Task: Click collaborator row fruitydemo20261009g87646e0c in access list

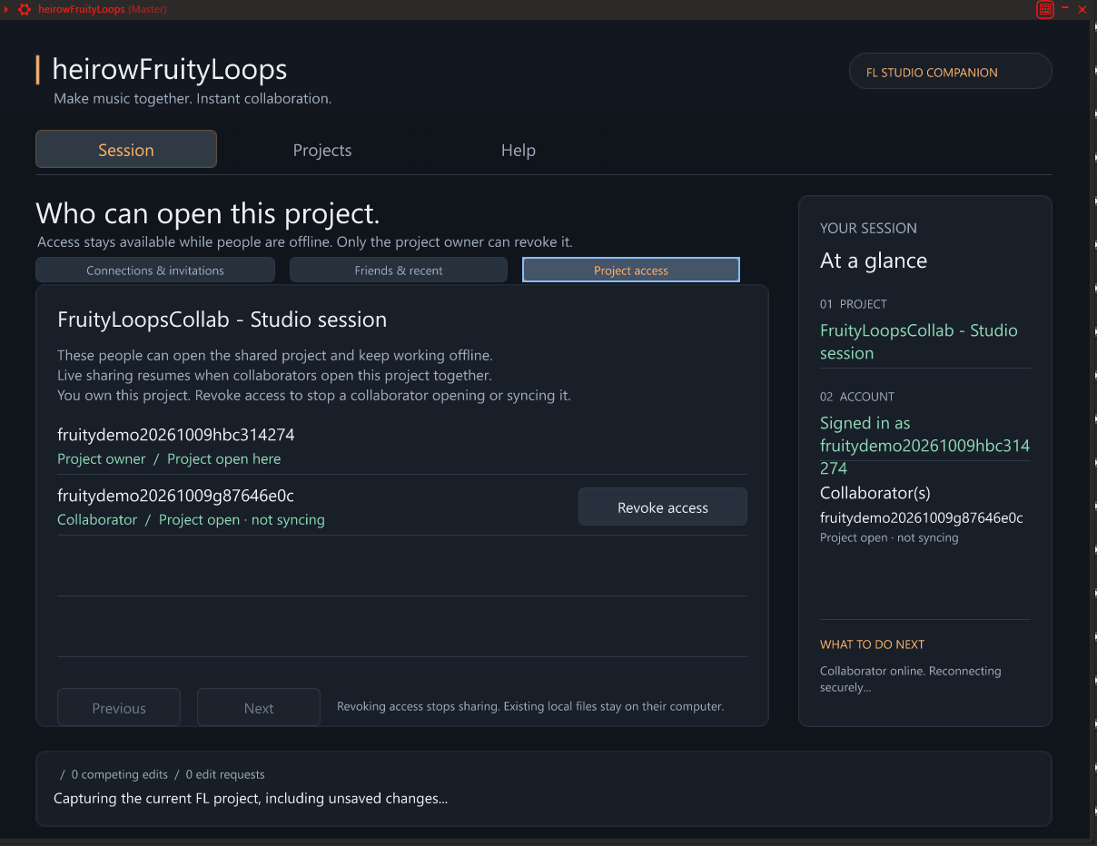Action: point(402,506)
